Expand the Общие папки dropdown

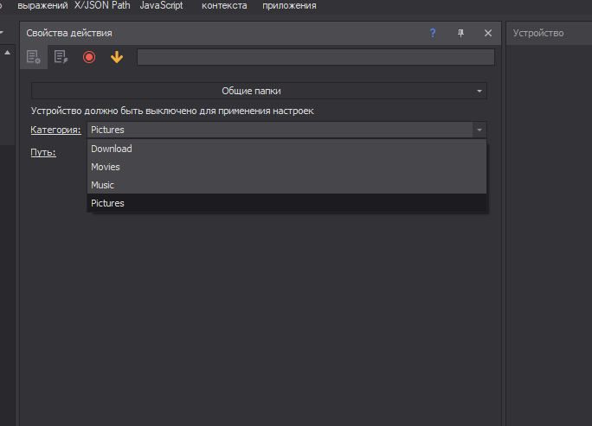pyautogui.click(x=259, y=91)
